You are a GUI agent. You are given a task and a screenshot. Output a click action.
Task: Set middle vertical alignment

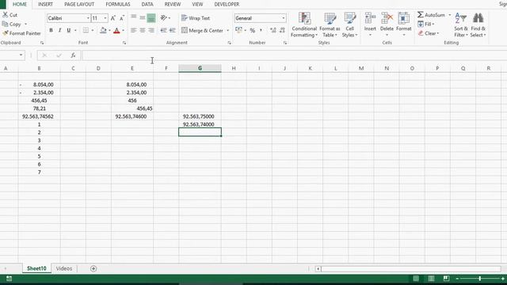[x=143, y=17]
